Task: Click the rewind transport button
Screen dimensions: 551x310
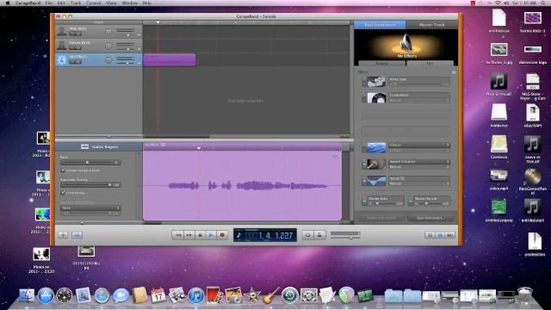Action: click(178, 235)
